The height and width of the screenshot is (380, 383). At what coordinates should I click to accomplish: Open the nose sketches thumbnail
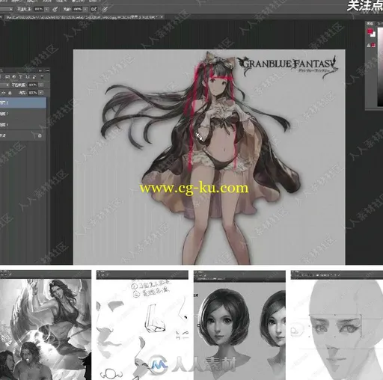coord(142,325)
